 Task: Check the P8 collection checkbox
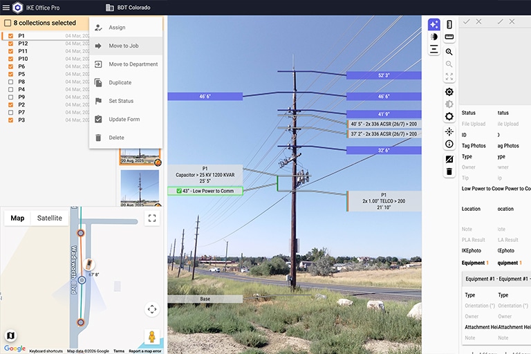coord(10,82)
